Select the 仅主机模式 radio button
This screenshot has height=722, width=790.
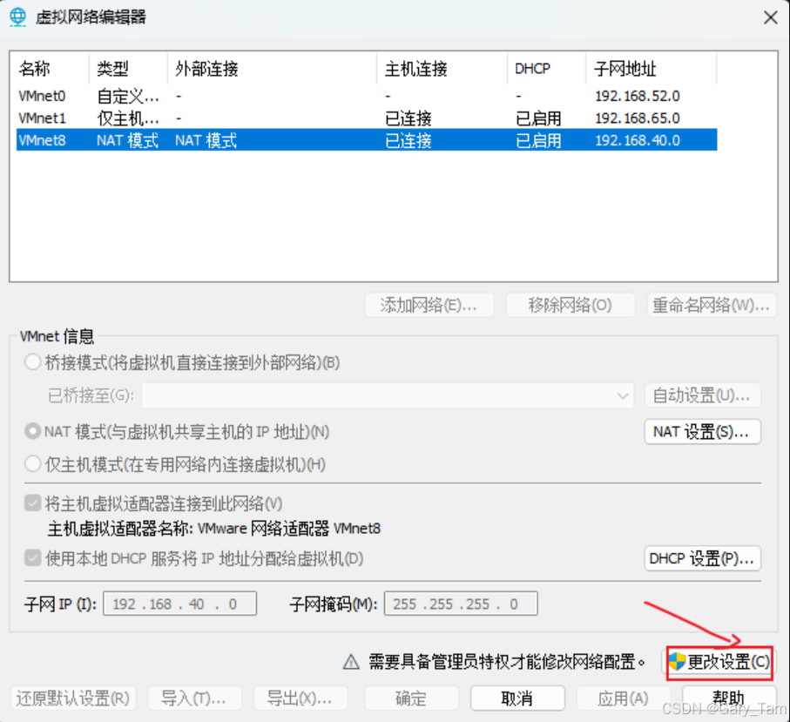(x=33, y=463)
